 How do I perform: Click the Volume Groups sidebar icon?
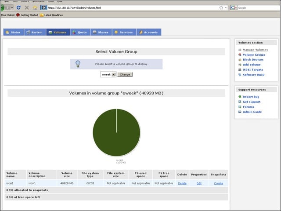click(240, 55)
